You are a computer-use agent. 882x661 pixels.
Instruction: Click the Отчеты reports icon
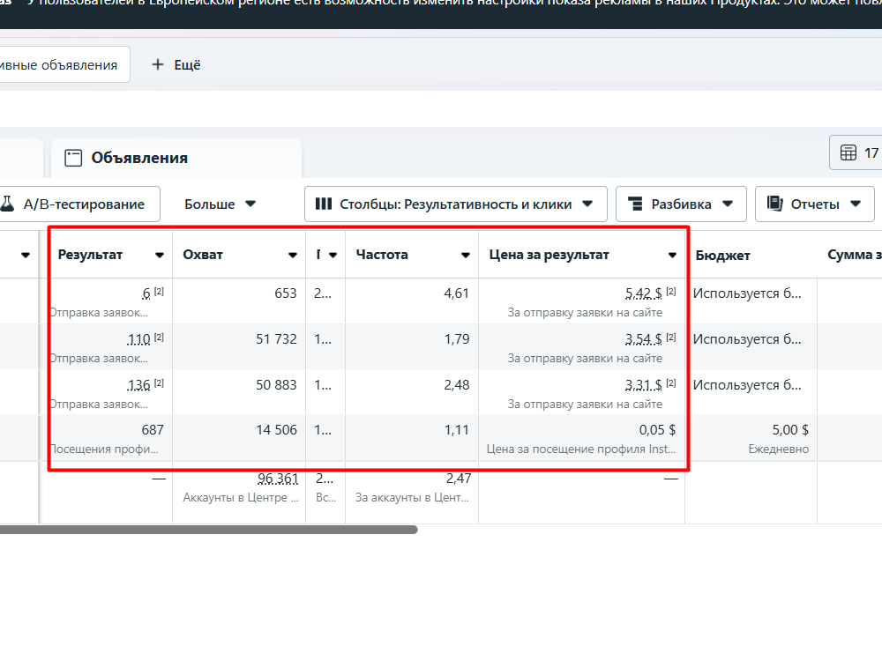pyautogui.click(x=775, y=204)
